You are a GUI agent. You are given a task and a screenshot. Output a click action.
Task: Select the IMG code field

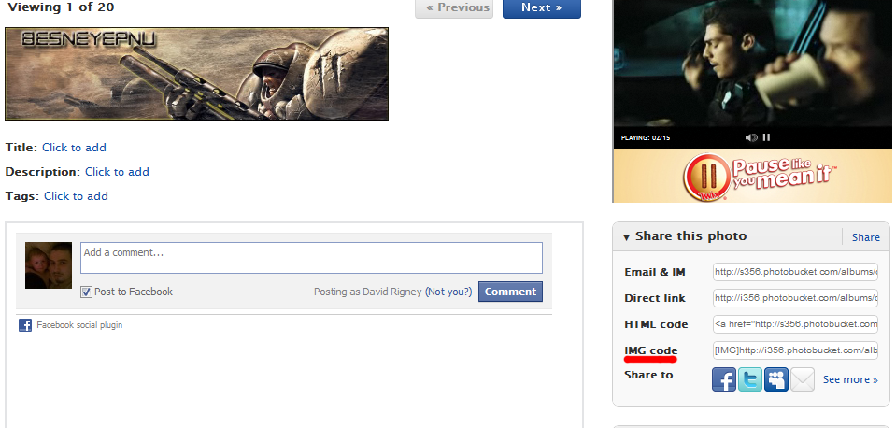(795, 350)
